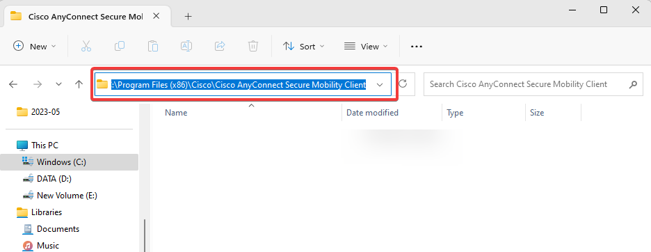Viewport: 651px width, 252px height.
Task: Open the See more ellipsis menu
Action: [x=417, y=47]
